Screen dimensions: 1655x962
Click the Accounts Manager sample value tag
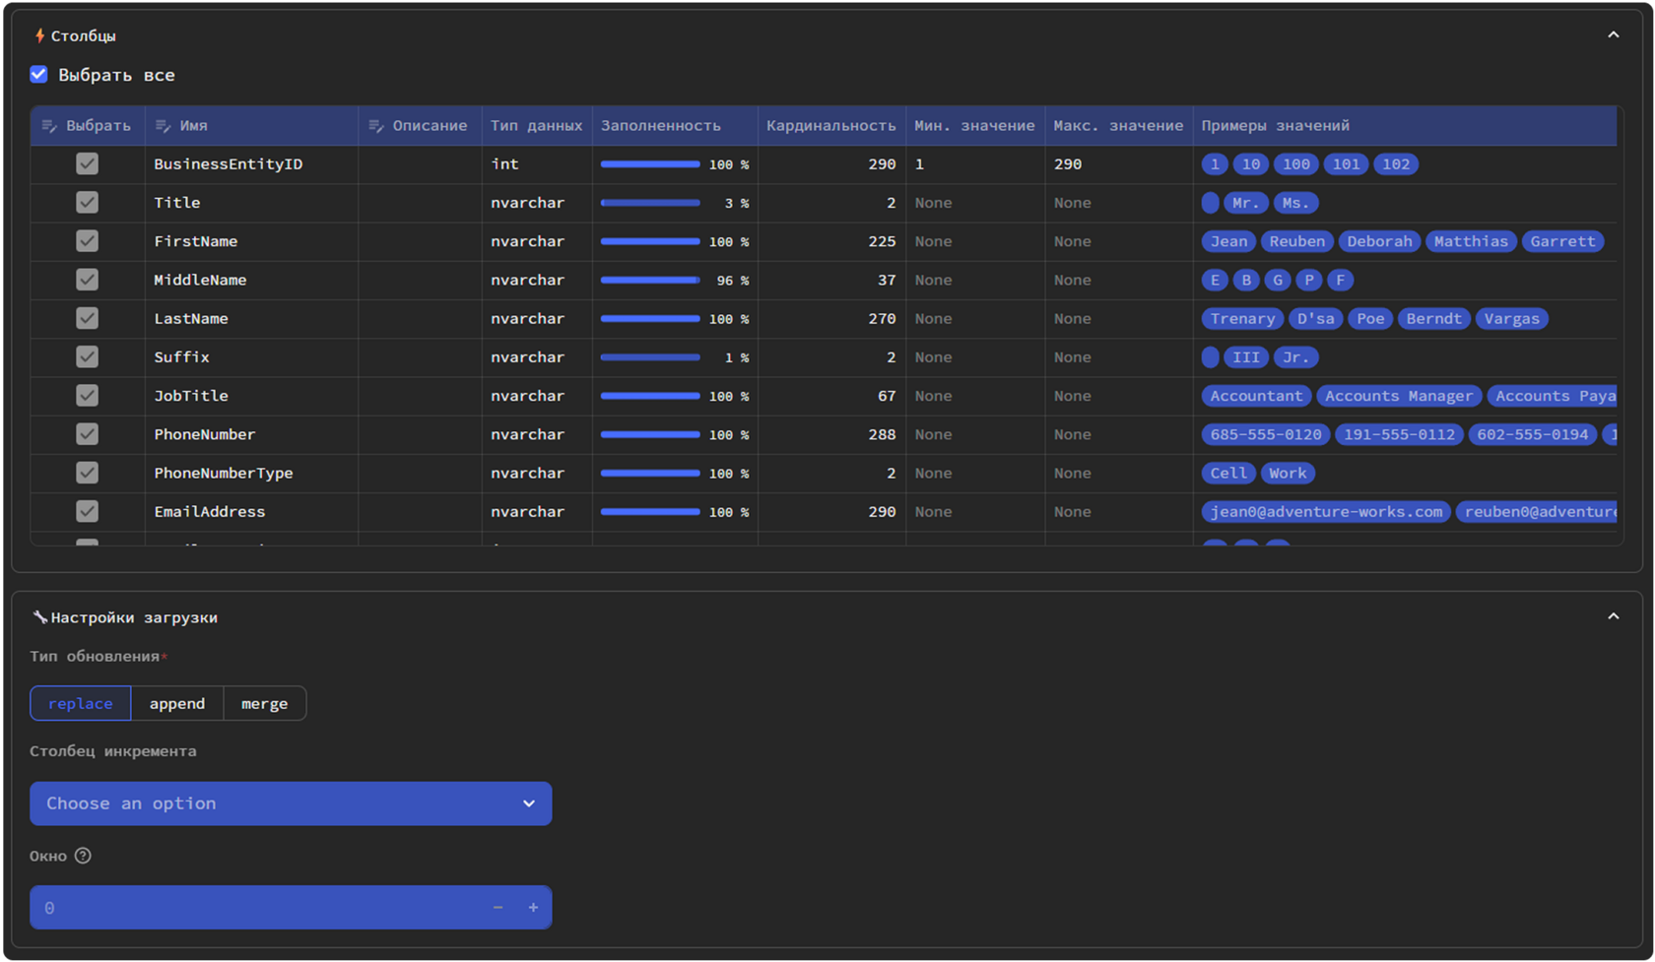tap(1399, 396)
